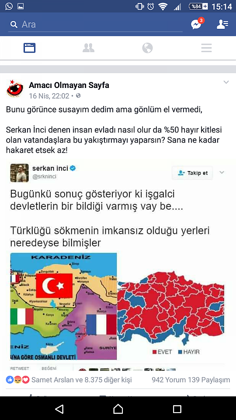Image resolution: width=236 pixels, height=420 pixels.
Task: Open the Amacı Olmayan Sayfa page link
Action: click(69, 85)
